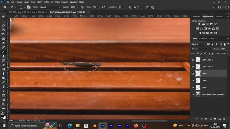Select the Hand tool
This screenshot has width=230, height=129.
tap(3, 100)
